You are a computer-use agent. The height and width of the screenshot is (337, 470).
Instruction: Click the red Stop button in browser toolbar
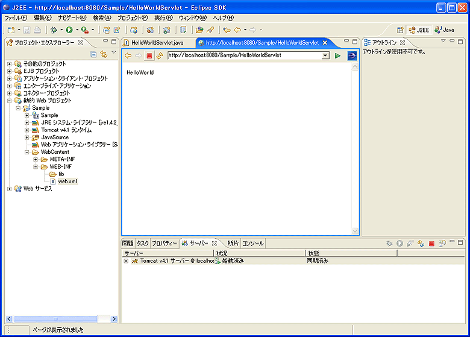coord(149,55)
